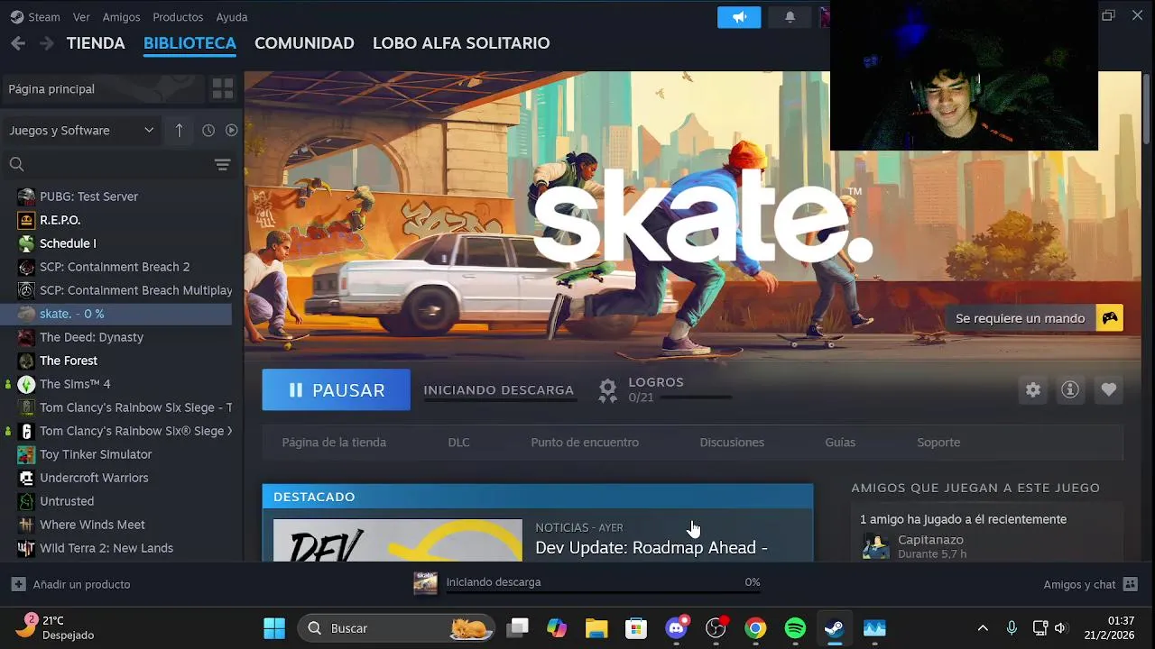Go back with the left arrow
This screenshot has height=649, width=1155.
point(18,43)
